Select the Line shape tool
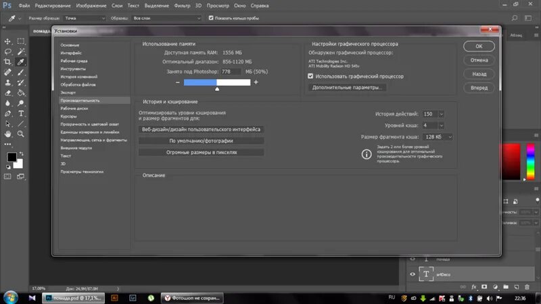The height and width of the screenshot is (304, 541). coord(21,124)
